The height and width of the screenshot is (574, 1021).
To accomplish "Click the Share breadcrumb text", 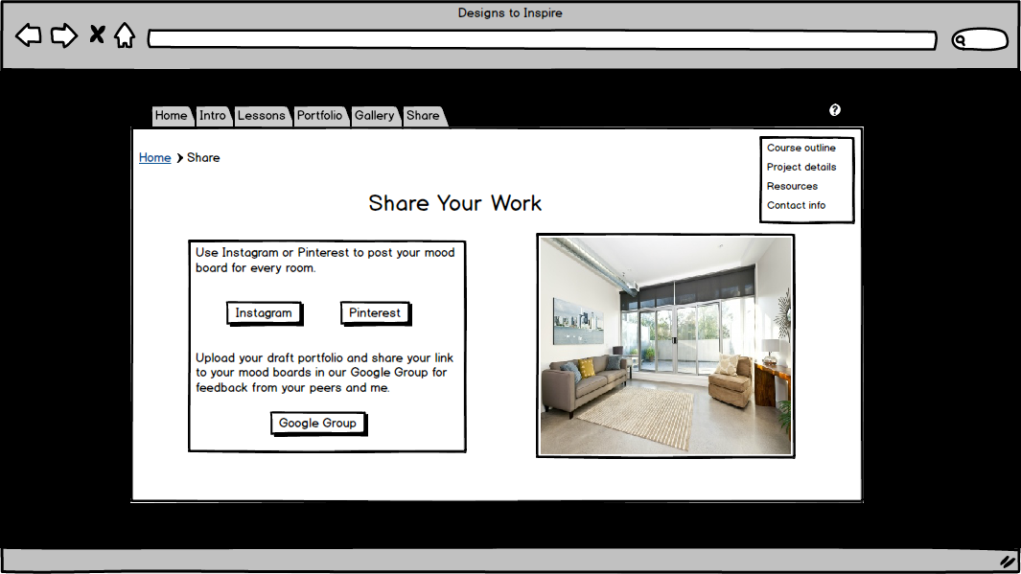I will pyautogui.click(x=203, y=157).
